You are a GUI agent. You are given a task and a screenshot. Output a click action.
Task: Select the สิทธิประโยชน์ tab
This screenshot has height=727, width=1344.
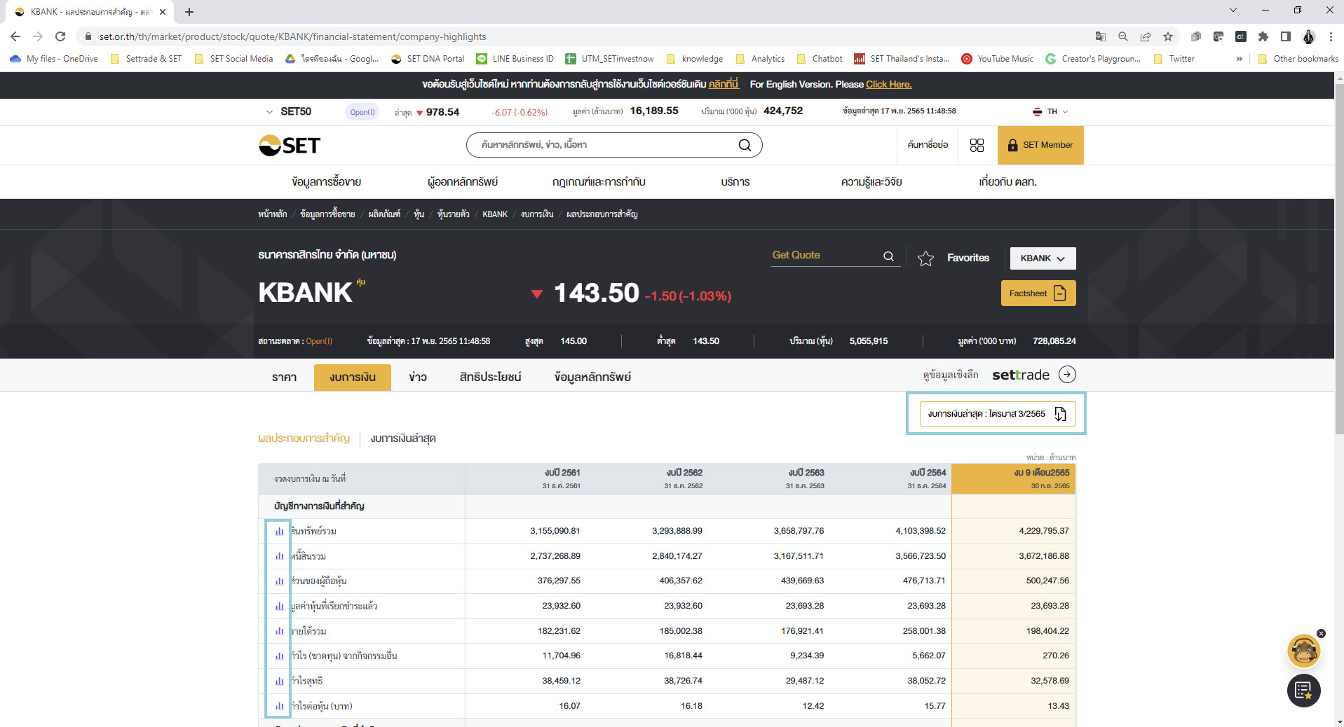tap(490, 378)
